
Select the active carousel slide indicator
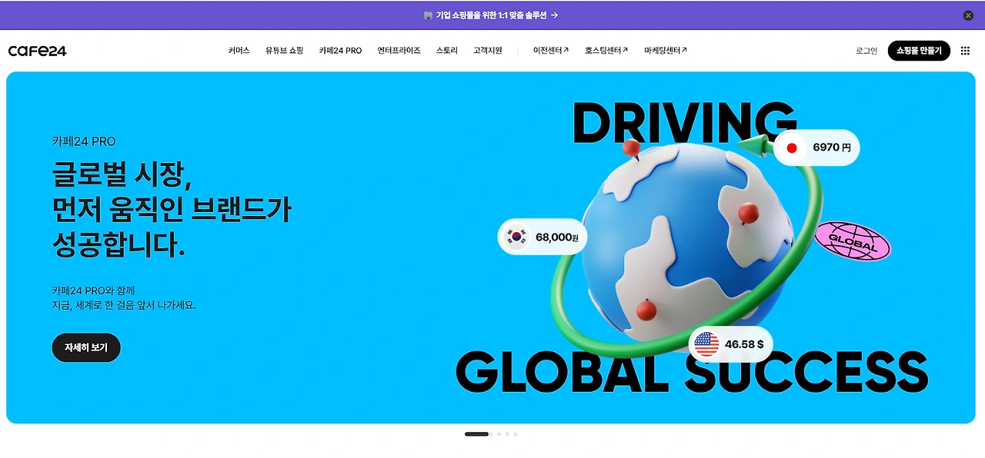pos(476,434)
